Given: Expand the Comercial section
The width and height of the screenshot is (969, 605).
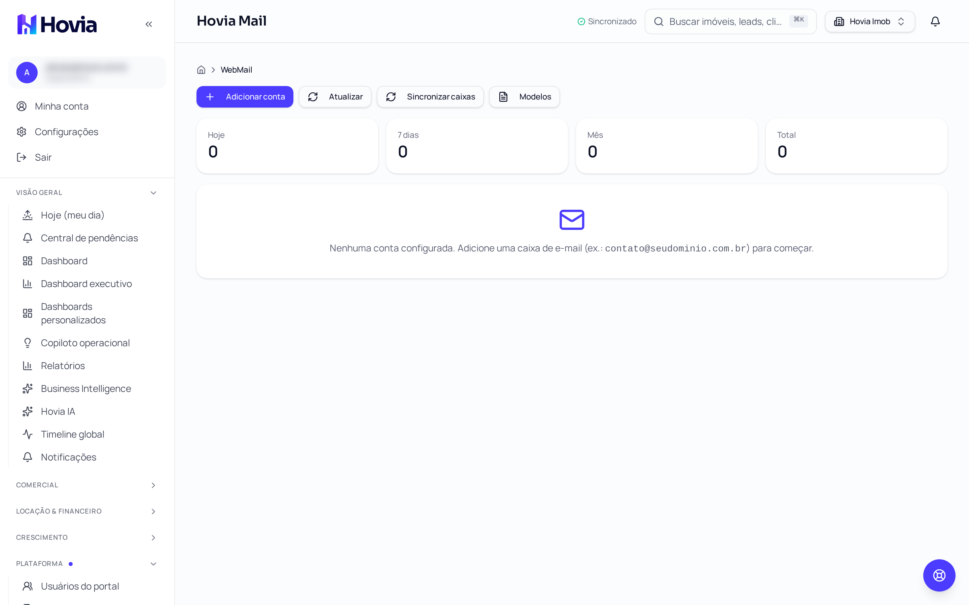Looking at the screenshot, I should [x=86, y=485].
